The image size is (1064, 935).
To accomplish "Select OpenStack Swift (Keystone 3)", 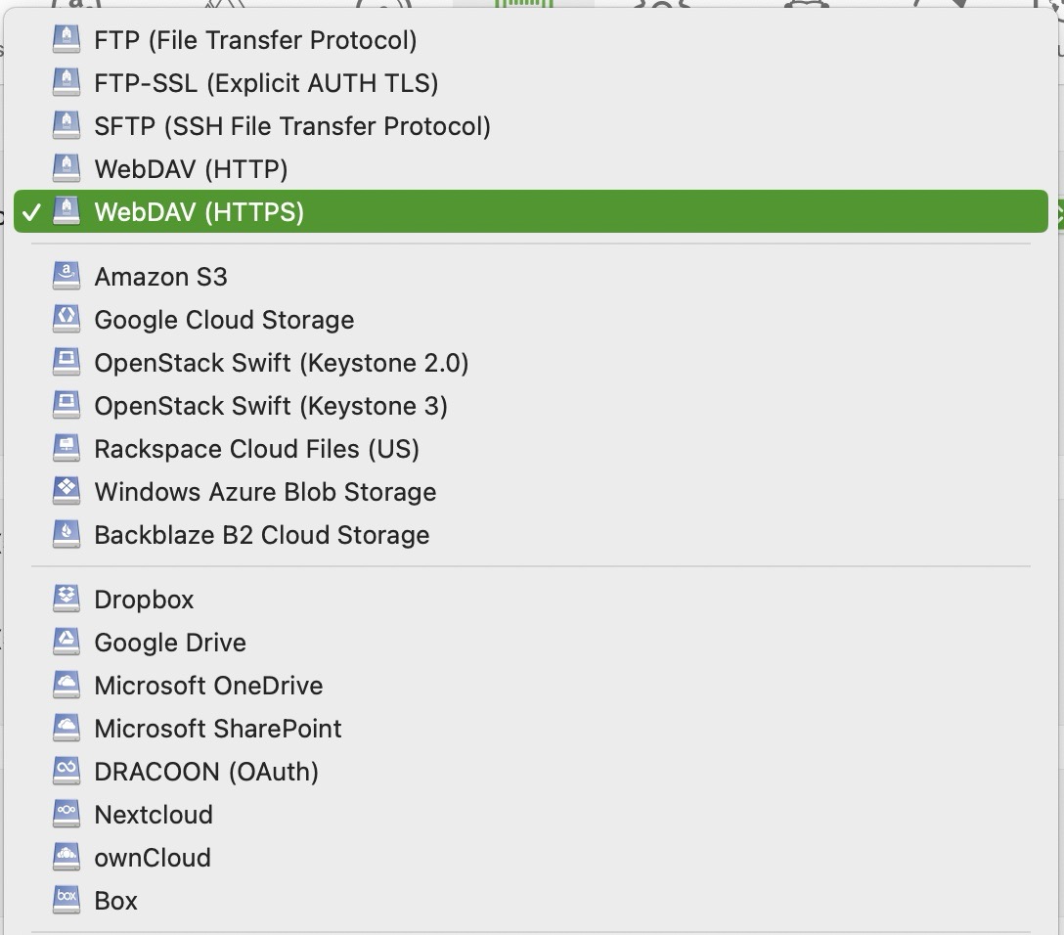I will (271, 406).
